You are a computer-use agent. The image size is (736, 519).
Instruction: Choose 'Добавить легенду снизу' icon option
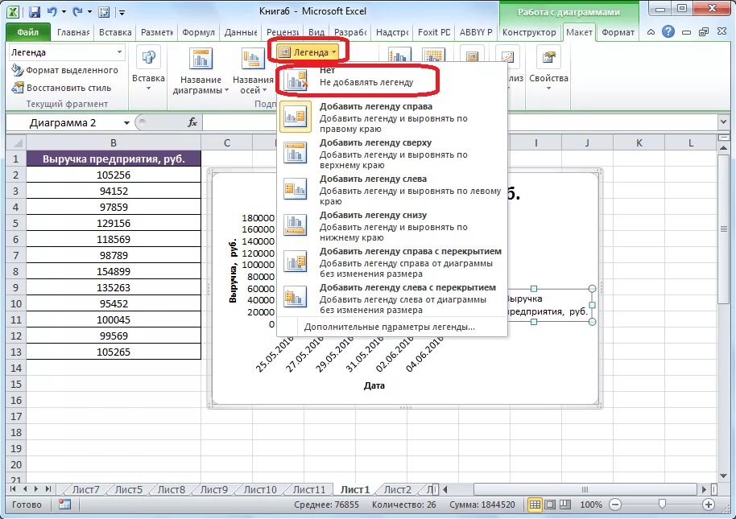click(296, 225)
